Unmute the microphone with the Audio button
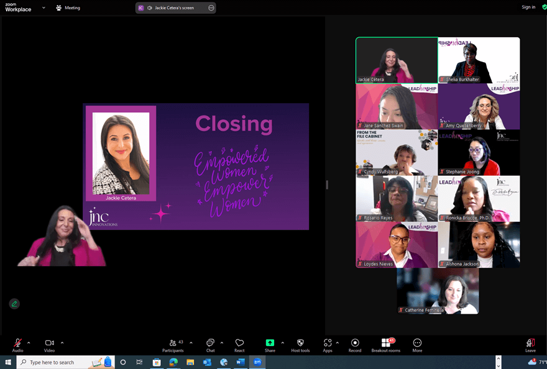The height and width of the screenshot is (369, 547). point(17,343)
